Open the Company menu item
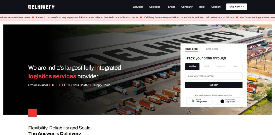Viewport: 275px width, 135px height. click(187, 7)
